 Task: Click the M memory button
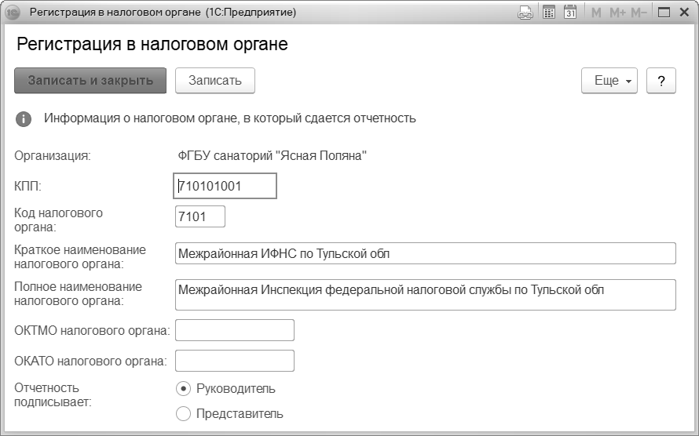coord(596,13)
